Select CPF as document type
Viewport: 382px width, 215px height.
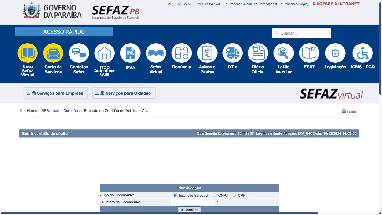coord(234,195)
